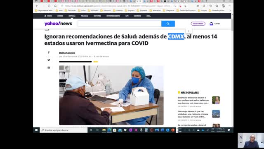Click the browser address bar URL
The width and height of the screenshot is (264, 149).
pyautogui.click(x=118, y=6)
